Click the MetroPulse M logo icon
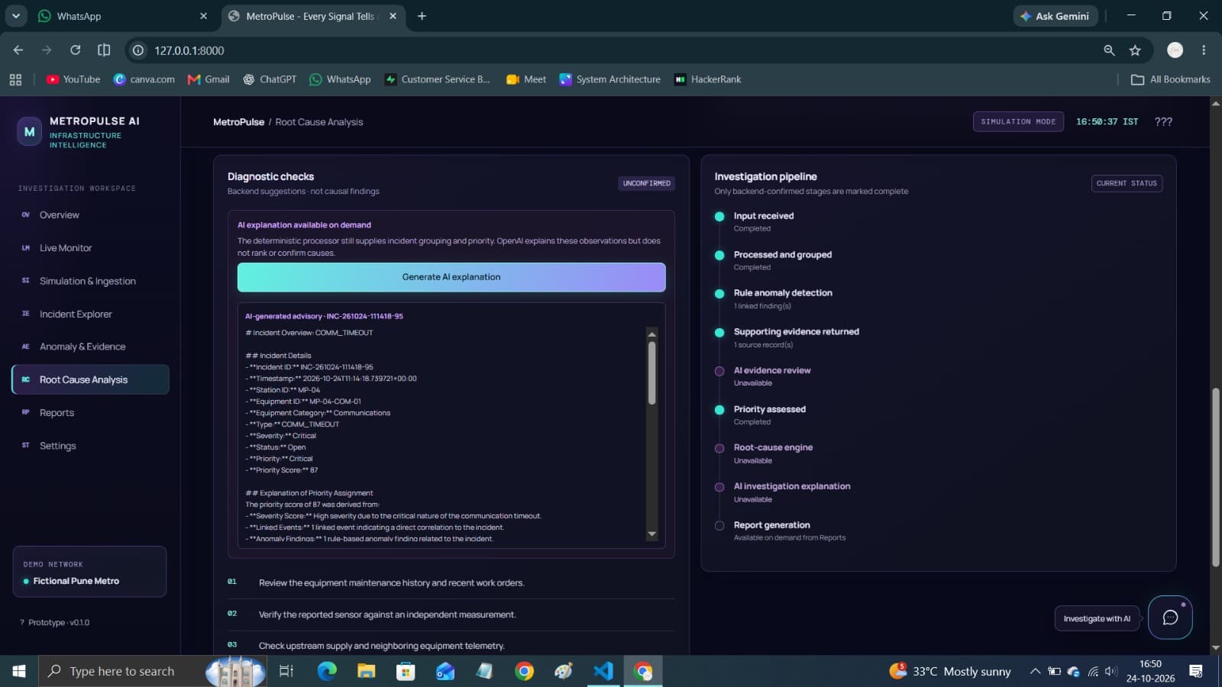 click(29, 131)
